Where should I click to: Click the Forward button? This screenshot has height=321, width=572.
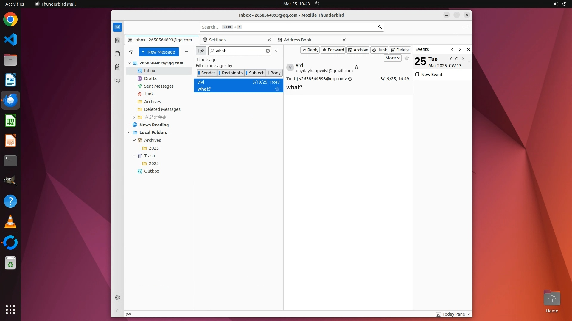pyautogui.click(x=333, y=50)
